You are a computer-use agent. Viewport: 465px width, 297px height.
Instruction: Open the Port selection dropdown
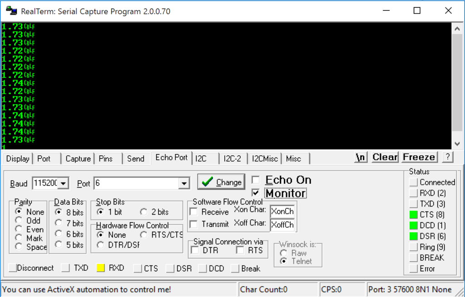pyautogui.click(x=185, y=183)
